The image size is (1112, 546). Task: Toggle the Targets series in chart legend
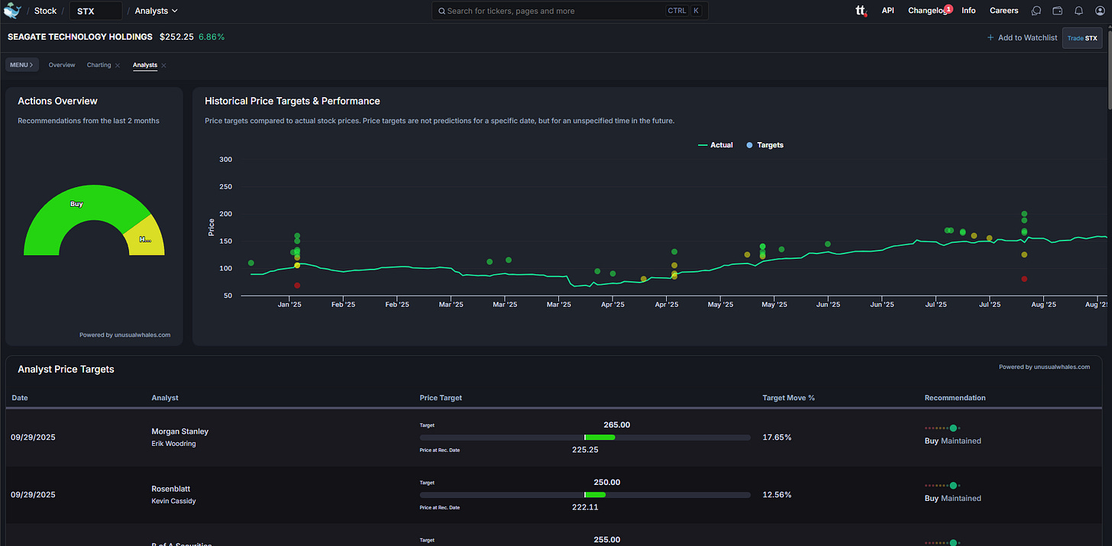[x=764, y=145]
